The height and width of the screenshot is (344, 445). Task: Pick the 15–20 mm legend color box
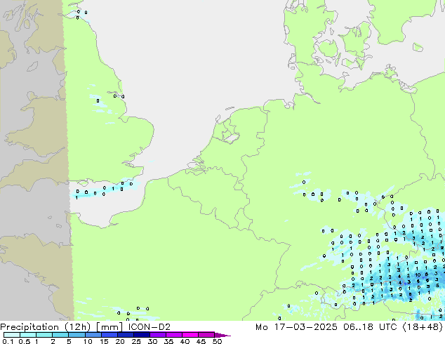point(109,335)
